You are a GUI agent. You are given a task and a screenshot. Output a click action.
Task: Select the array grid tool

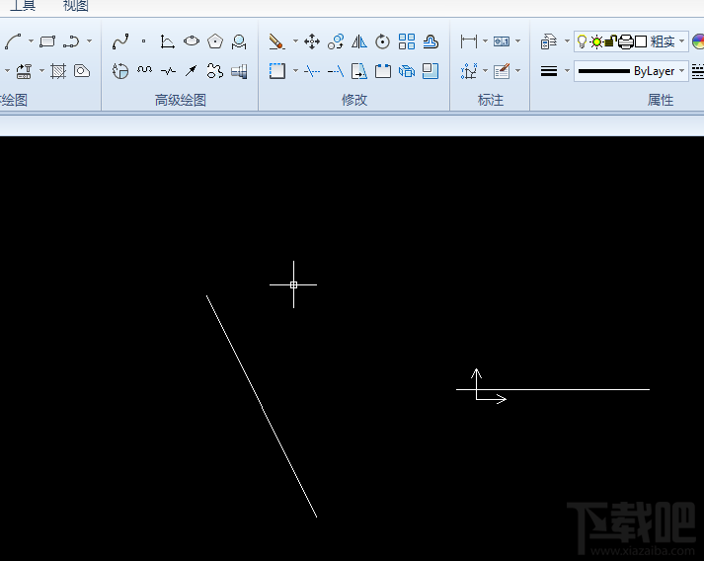(x=407, y=41)
